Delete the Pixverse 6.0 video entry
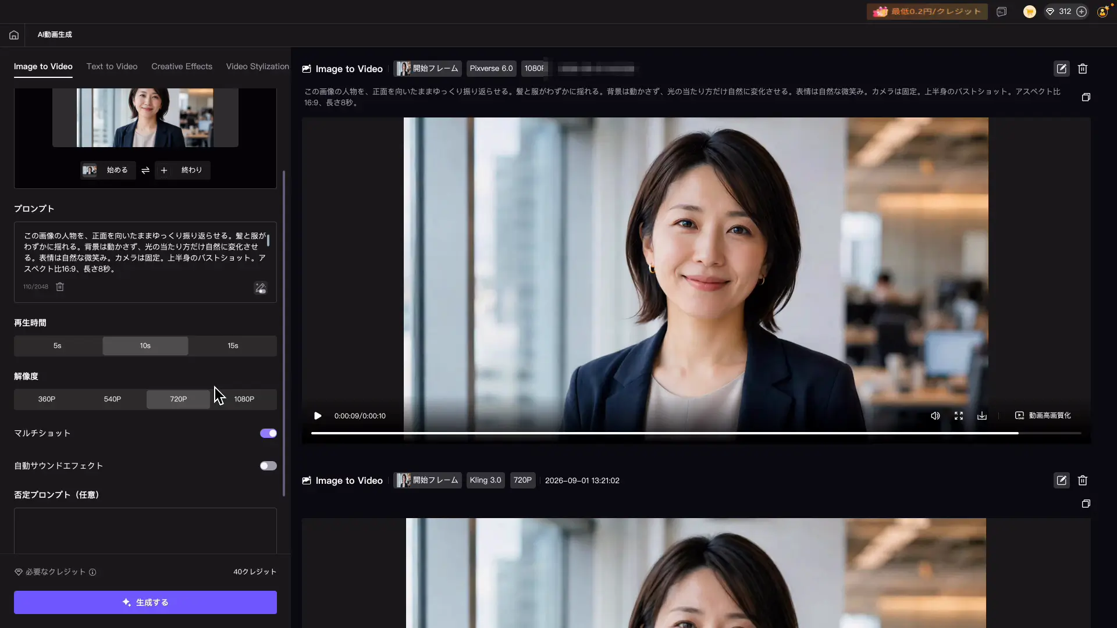Screen dimensions: 1117x628 click(1083, 69)
